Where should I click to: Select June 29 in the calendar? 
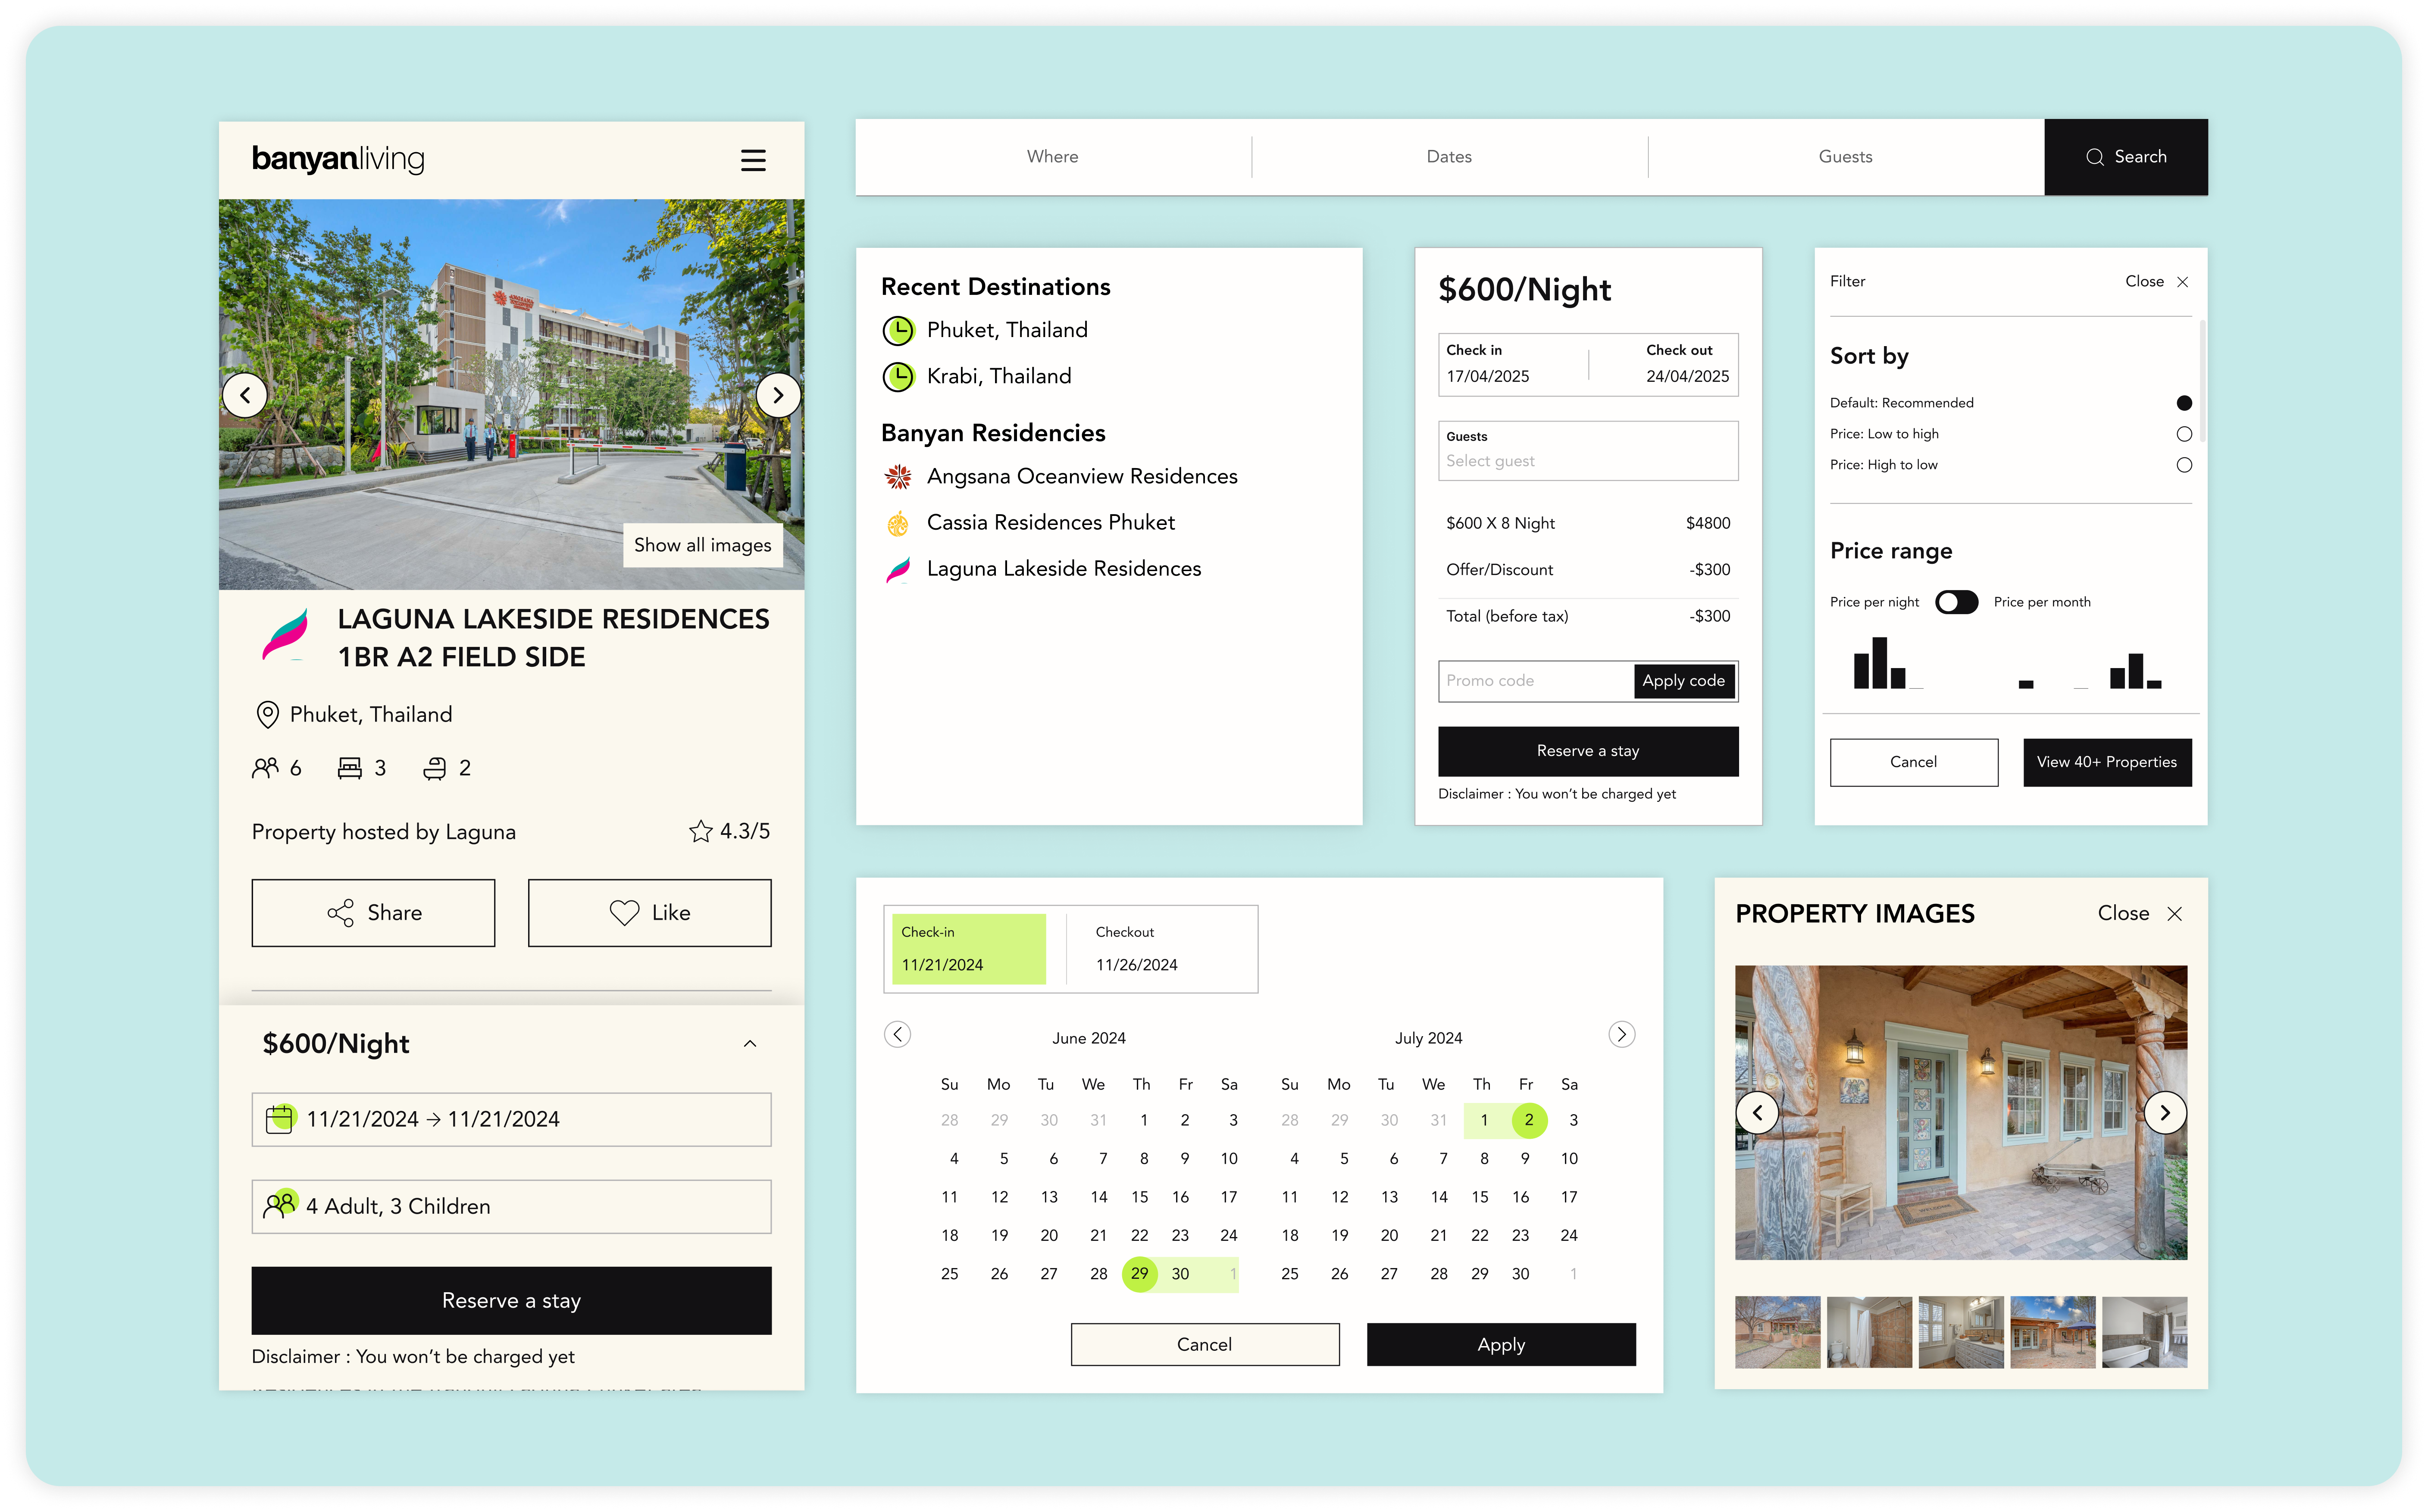coord(1139,1274)
